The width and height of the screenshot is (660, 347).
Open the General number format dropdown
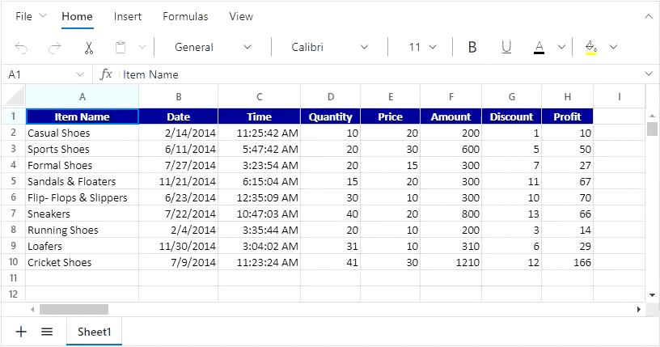coord(213,48)
